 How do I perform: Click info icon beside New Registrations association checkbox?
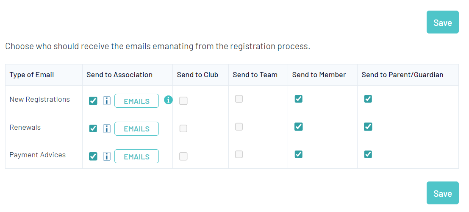coord(107,101)
